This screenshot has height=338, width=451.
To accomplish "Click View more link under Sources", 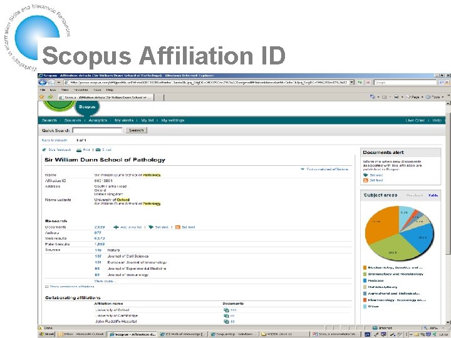I will (x=105, y=281).
